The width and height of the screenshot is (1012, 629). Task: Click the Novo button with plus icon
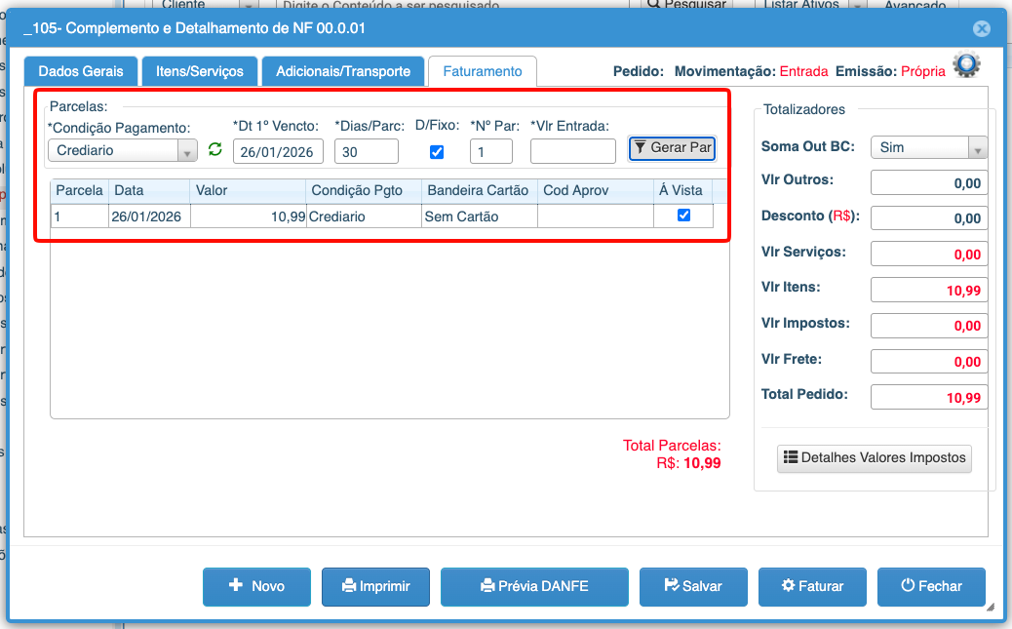[x=256, y=586]
